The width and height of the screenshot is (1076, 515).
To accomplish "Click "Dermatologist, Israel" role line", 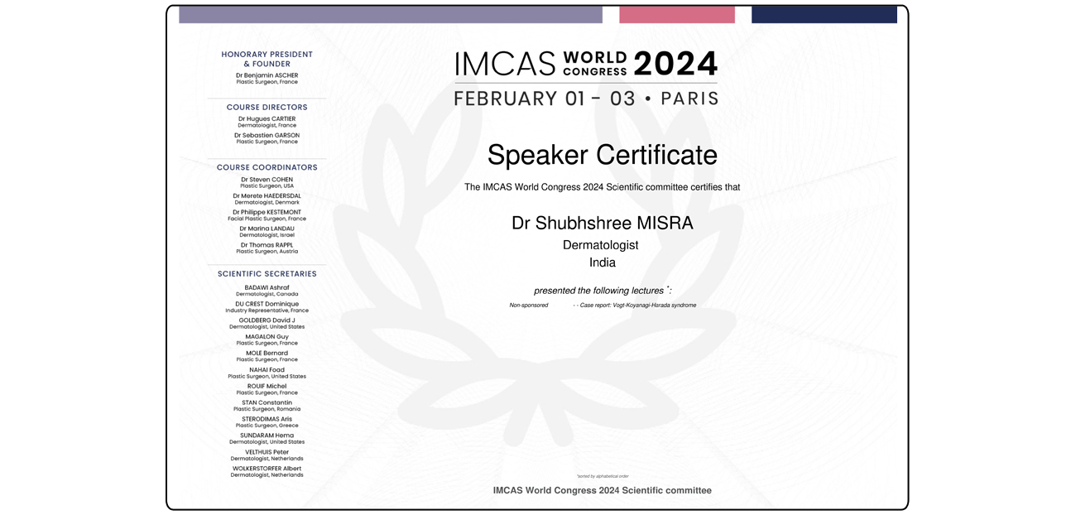I will tap(267, 235).
